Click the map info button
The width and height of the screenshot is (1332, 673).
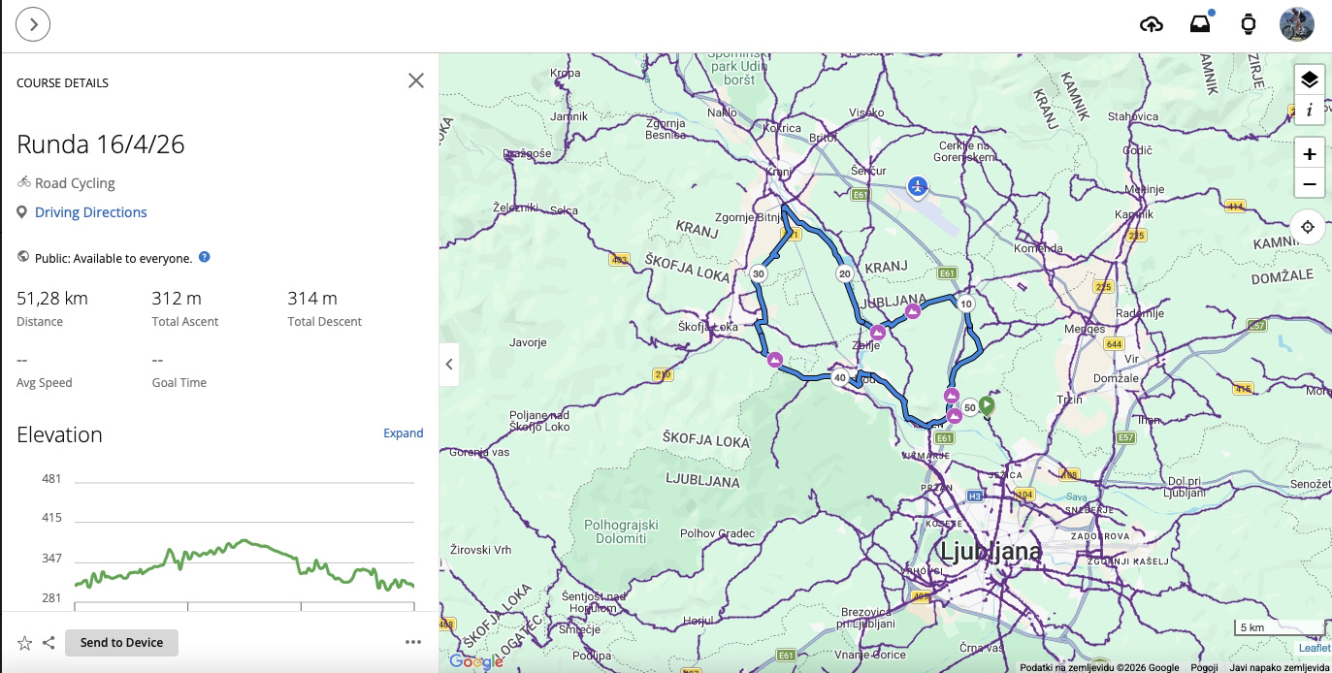pyautogui.click(x=1309, y=111)
